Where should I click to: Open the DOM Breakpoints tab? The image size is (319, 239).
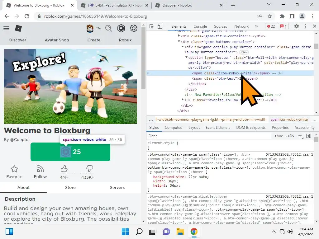click(x=251, y=128)
